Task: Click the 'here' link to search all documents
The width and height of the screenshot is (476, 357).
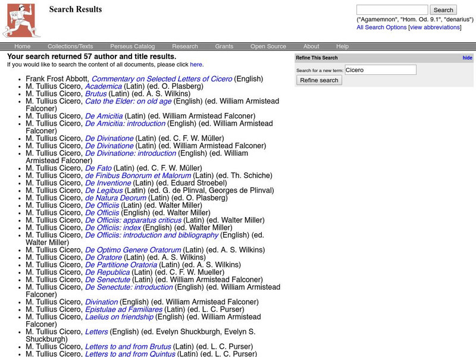Action: tap(196, 65)
